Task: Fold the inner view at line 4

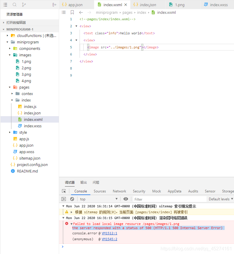Action: pyautogui.click(x=76, y=40)
